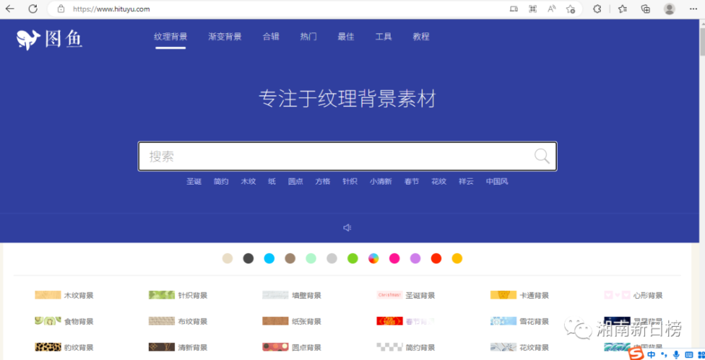Click the 纸 keyword link
Image resolution: width=705 pixels, height=360 pixels.
pyautogui.click(x=272, y=182)
